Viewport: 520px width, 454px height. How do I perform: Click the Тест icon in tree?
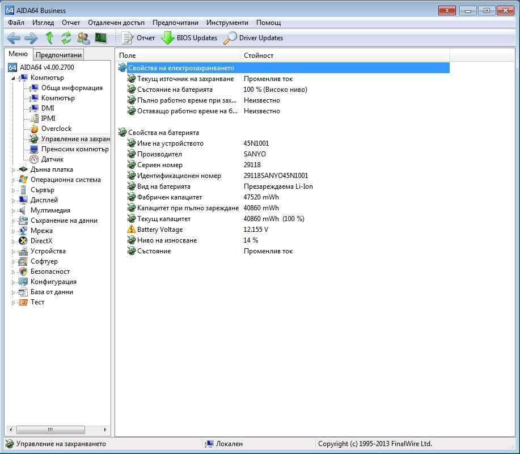(x=23, y=302)
